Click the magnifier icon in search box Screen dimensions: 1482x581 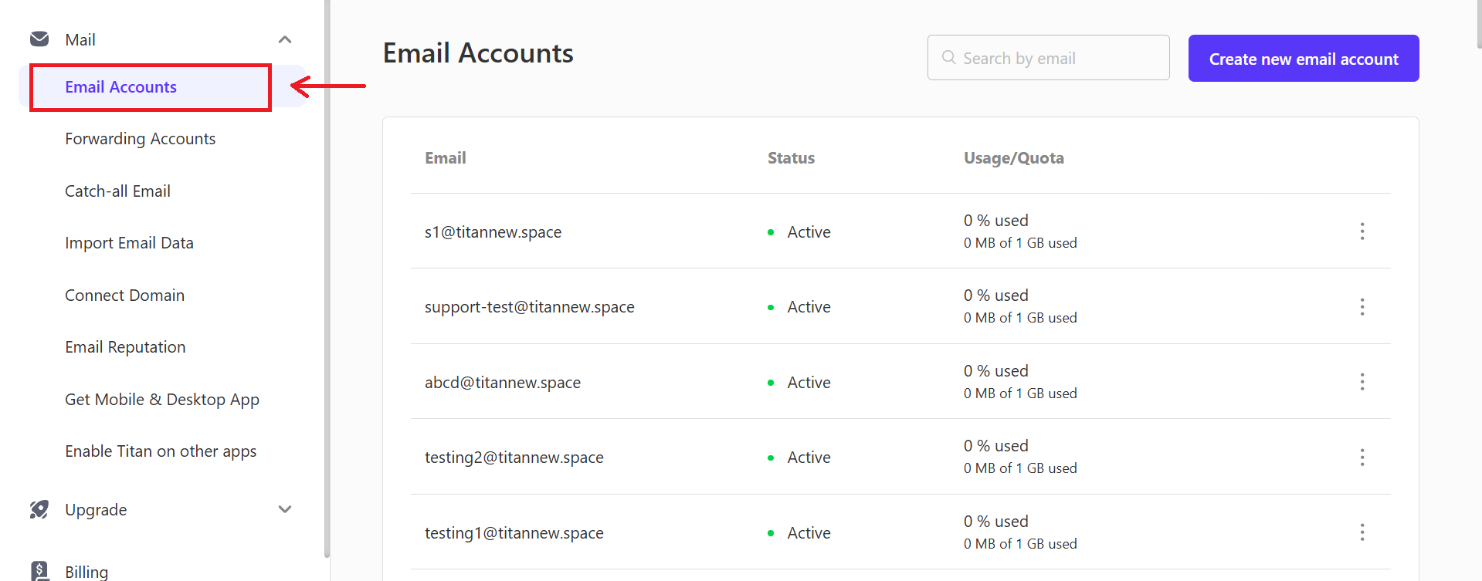coord(949,57)
